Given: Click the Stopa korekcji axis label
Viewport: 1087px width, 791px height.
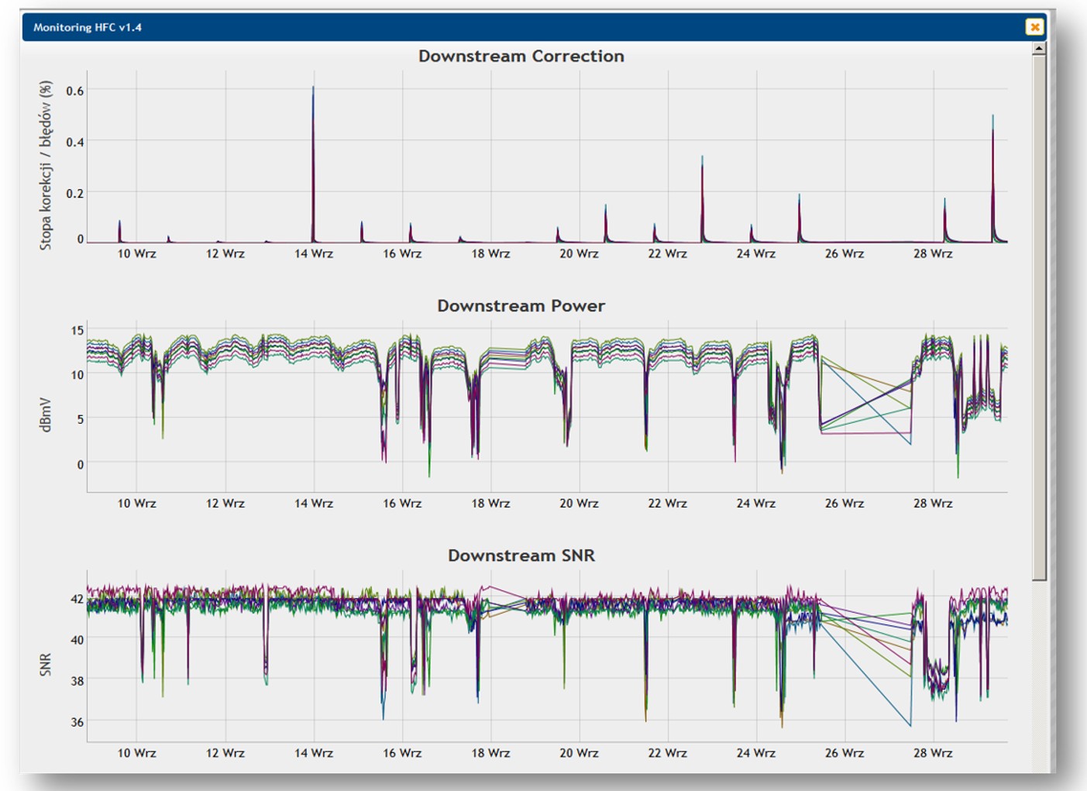Looking at the screenshot, I should (46, 165).
